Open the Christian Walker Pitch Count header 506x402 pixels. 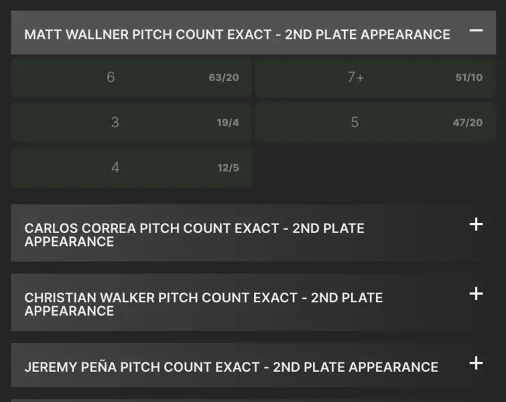[x=204, y=297]
